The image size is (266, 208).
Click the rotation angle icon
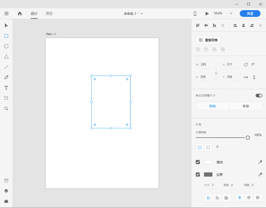tap(246, 64)
